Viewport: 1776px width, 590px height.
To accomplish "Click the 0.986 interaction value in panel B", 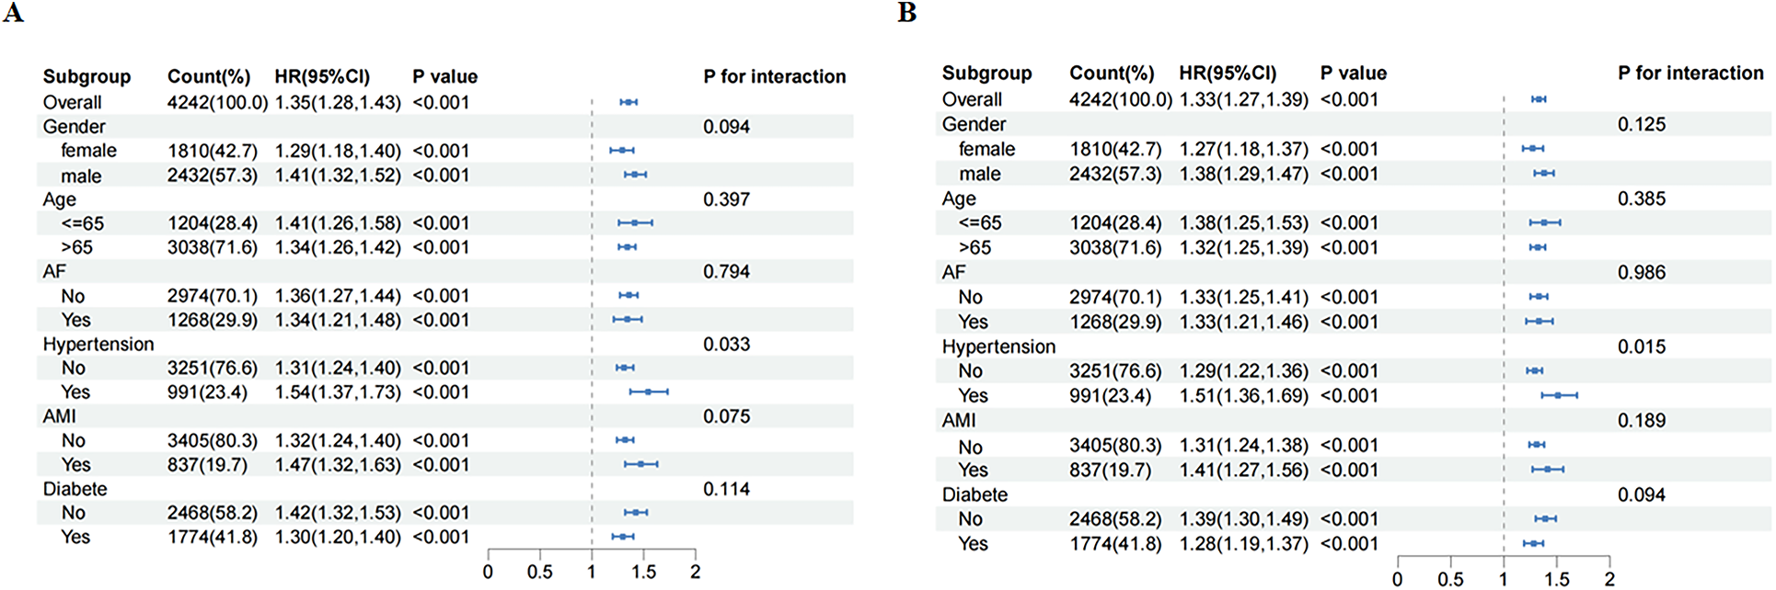I will click(x=1642, y=272).
